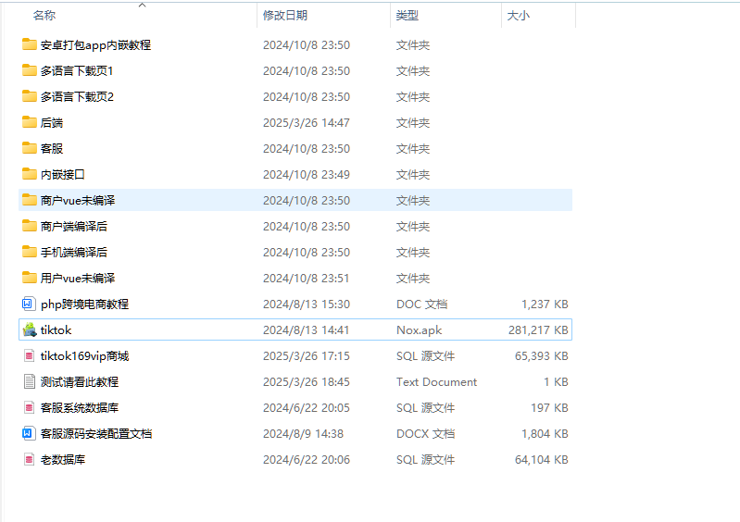Click the sort direction arrow above 名称
The image size is (740, 522).
(142, 6)
